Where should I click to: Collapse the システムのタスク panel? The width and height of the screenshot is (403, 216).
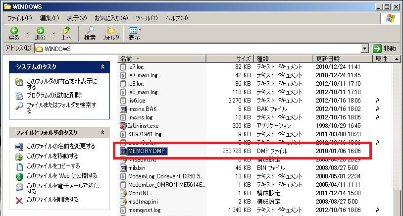point(103,67)
